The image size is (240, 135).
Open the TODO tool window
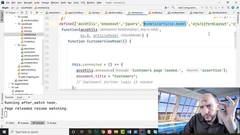coord(10,123)
